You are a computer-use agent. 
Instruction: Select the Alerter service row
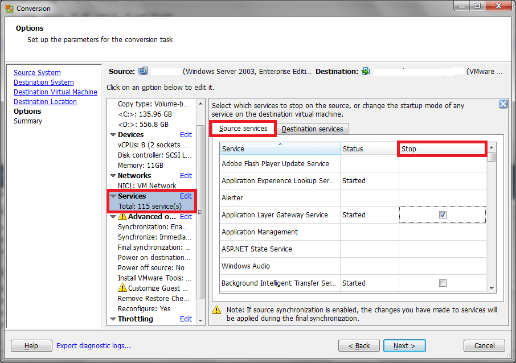click(x=353, y=198)
